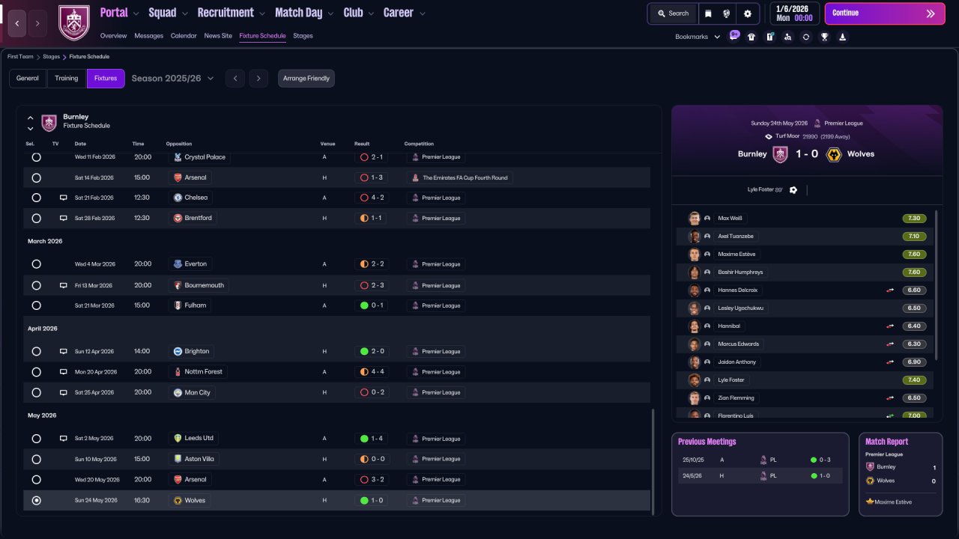Switch to the General tab
Screen dimensions: 959x539
coord(28,79)
